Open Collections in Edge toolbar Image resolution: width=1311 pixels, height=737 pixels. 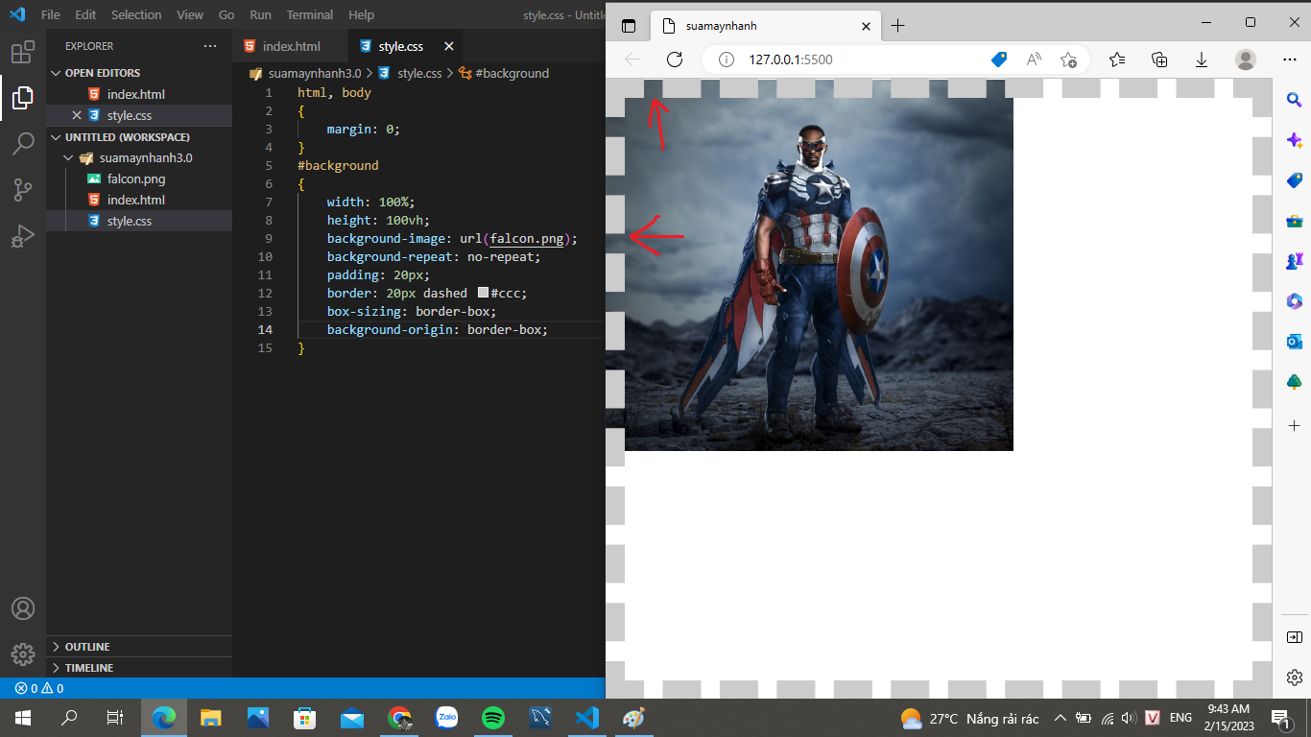[x=1159, y=59]
